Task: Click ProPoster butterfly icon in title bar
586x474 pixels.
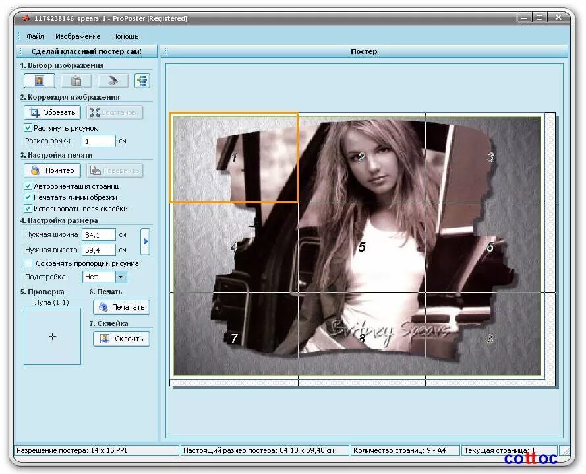Action: (26, 18)
